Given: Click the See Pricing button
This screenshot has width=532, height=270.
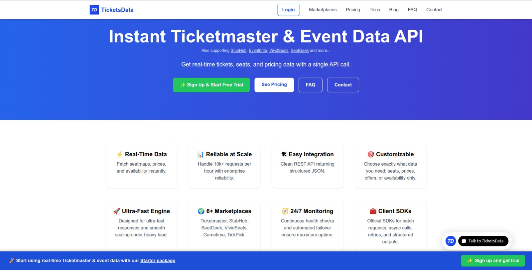Looking at the screenshot, I should (x=274, y=85).
